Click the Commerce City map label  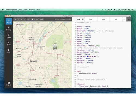[x=41, y=47]
